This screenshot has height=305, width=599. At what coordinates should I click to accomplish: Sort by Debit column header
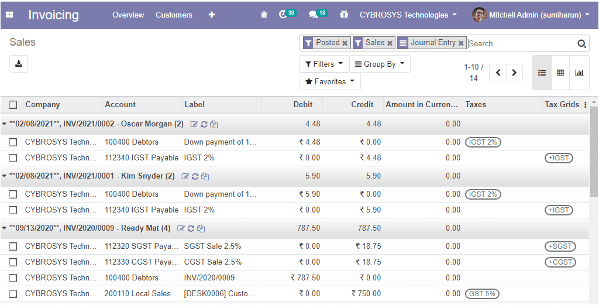292,105
